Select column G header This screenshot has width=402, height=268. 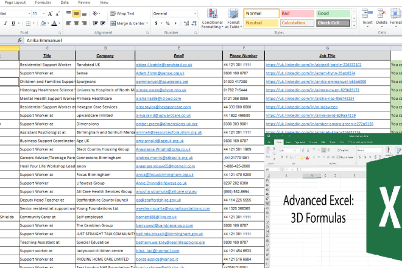328,48
